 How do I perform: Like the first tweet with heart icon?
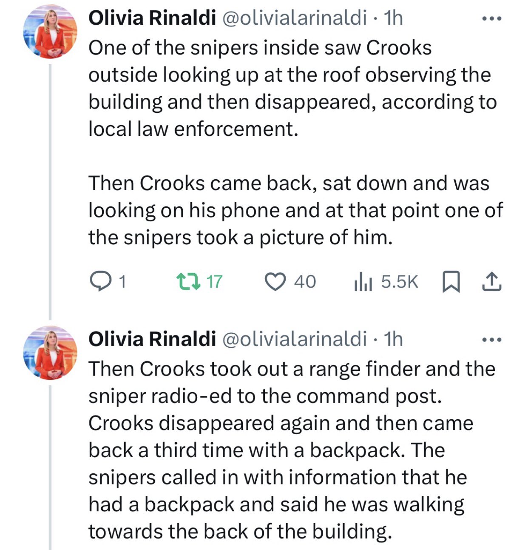pos(275,281)
